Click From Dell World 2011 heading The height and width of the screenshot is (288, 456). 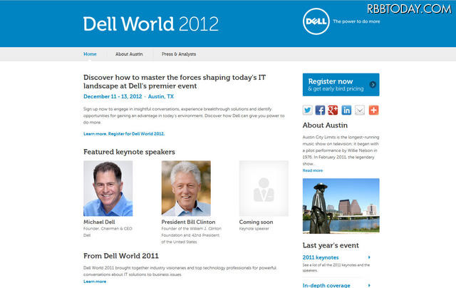coord(121,256)
